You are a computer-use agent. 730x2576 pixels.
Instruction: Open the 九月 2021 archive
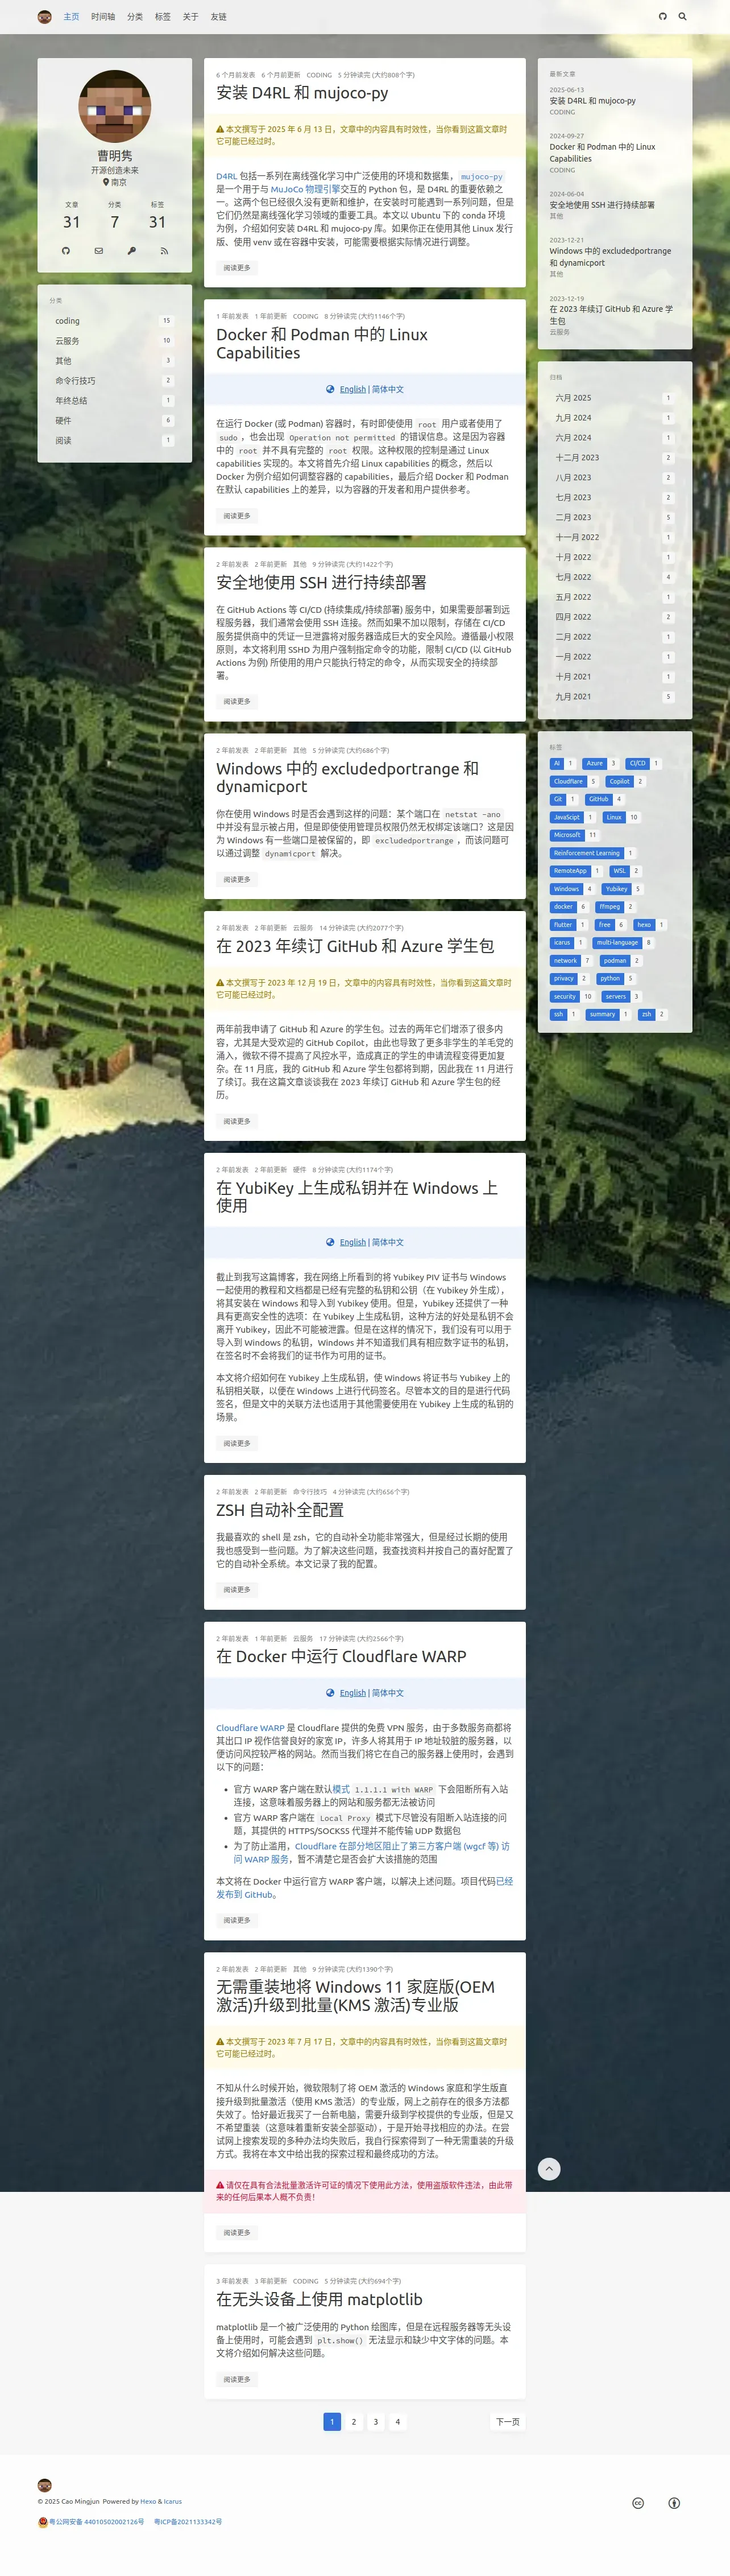click(614, 697)
